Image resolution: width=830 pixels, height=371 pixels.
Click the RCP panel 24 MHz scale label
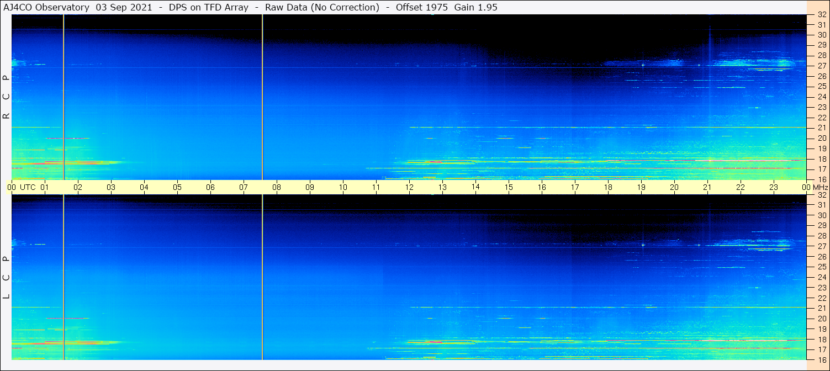pyautogui.click(x=822, y=97)
